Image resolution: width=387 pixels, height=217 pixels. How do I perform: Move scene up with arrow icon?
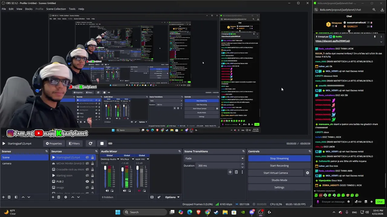coord(23,197)
